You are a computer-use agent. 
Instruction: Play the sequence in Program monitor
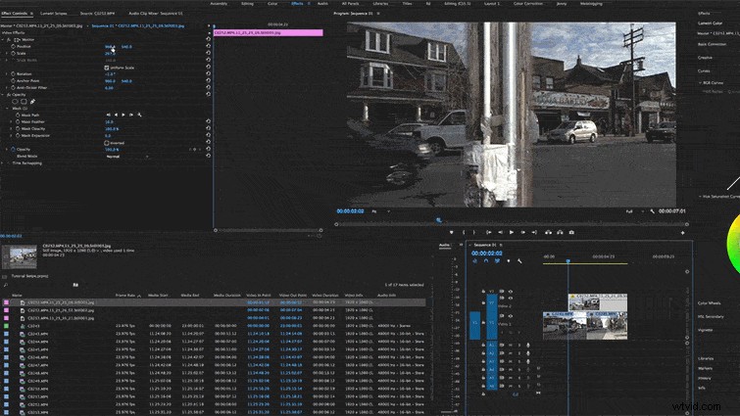coord(512,232)
